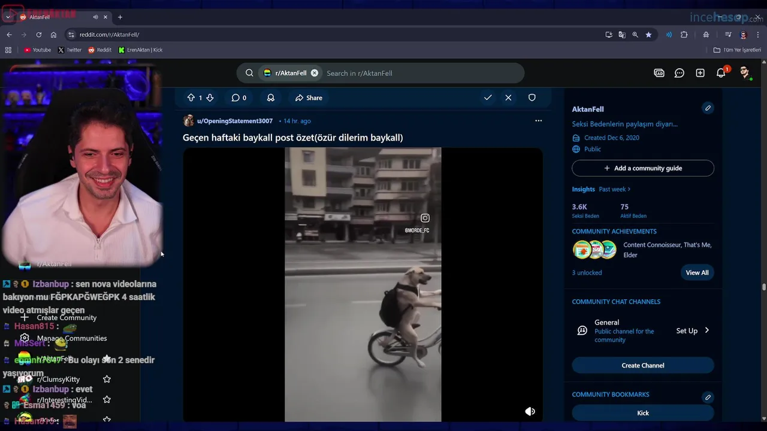Open the Chrome three-dot menu

pos(757,35)
